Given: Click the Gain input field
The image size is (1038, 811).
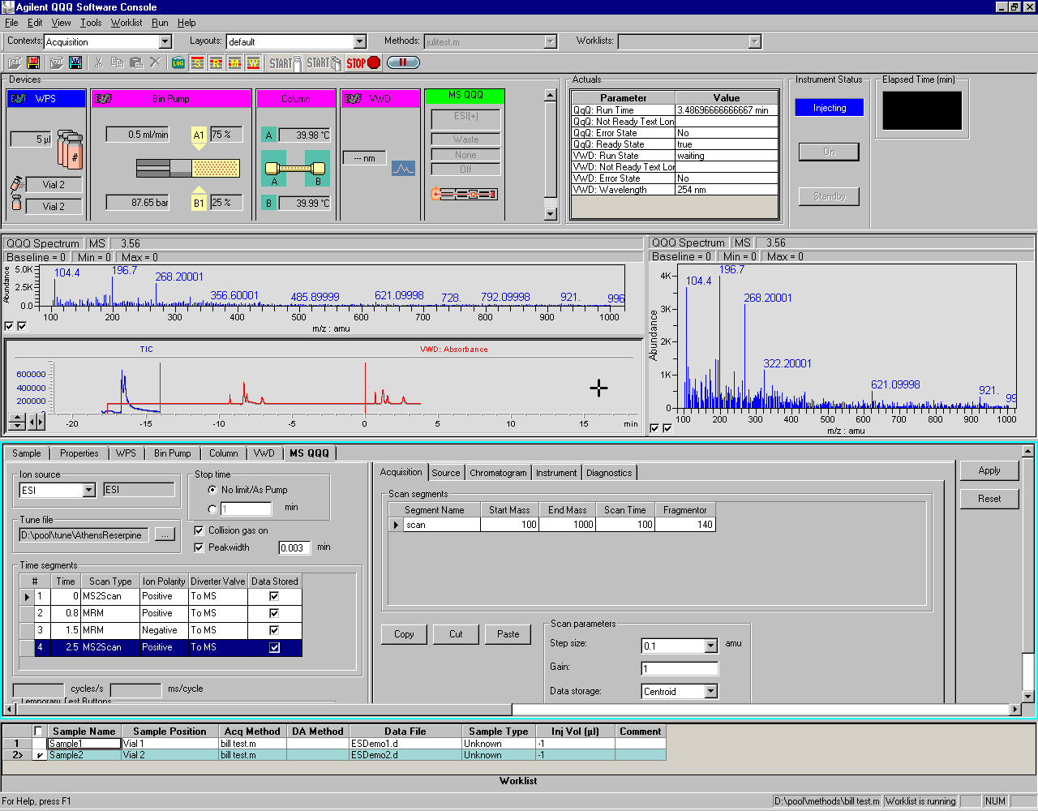Looking at the screenshot, I should (x=680, y=669).
